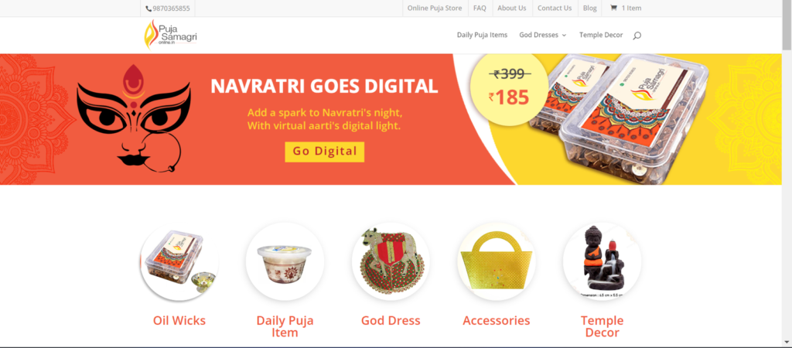Click the vertical scrollbar thumb

pos(787,26)
